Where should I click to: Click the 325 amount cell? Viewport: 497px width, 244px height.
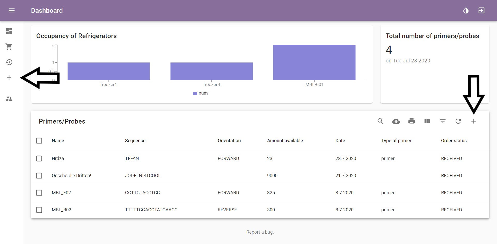271,193
